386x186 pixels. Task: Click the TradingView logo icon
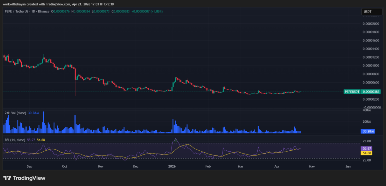click(7, 178)
